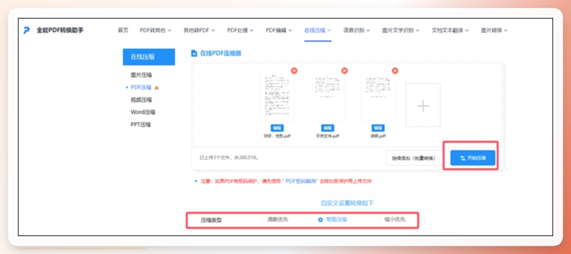Expand the 在线压缩 dropdown in the top nav
Image resolution: width=571 pixels, height=254 pixels.
pos(318,30)
